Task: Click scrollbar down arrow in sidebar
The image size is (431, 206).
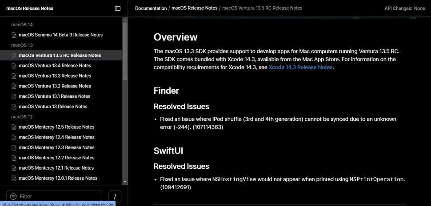Action: (125, 182)
